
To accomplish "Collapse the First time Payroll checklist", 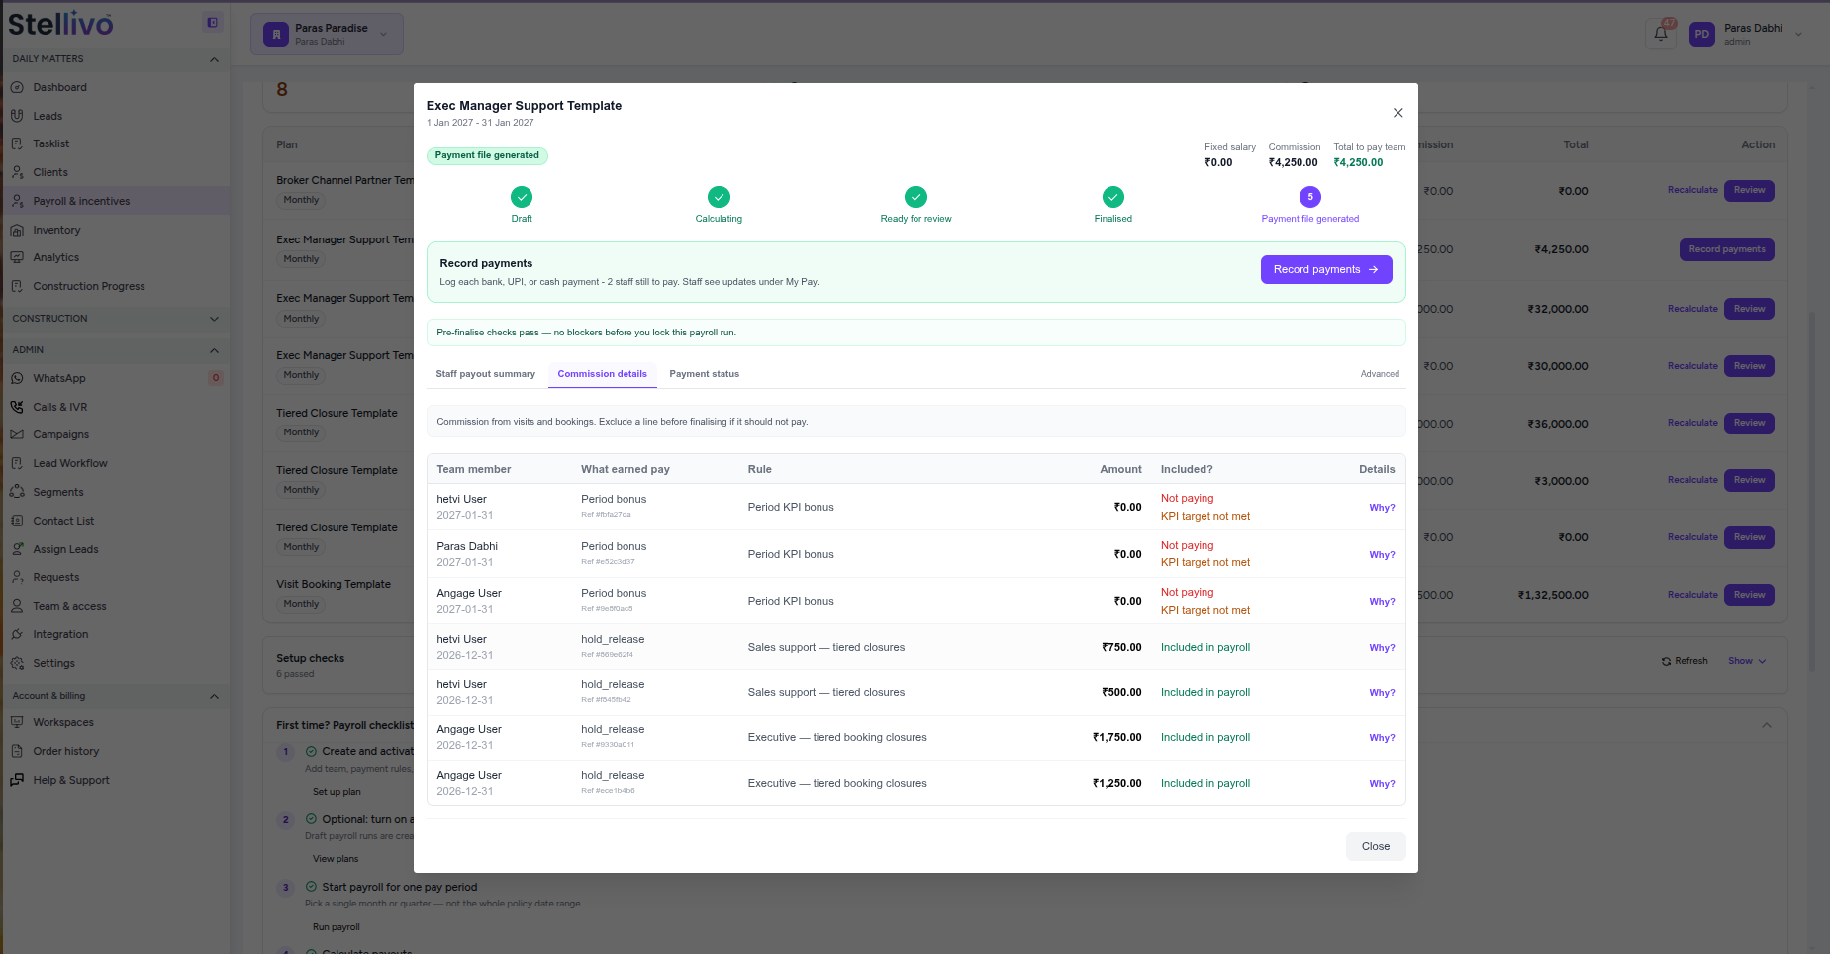I will pos(1767,725).
